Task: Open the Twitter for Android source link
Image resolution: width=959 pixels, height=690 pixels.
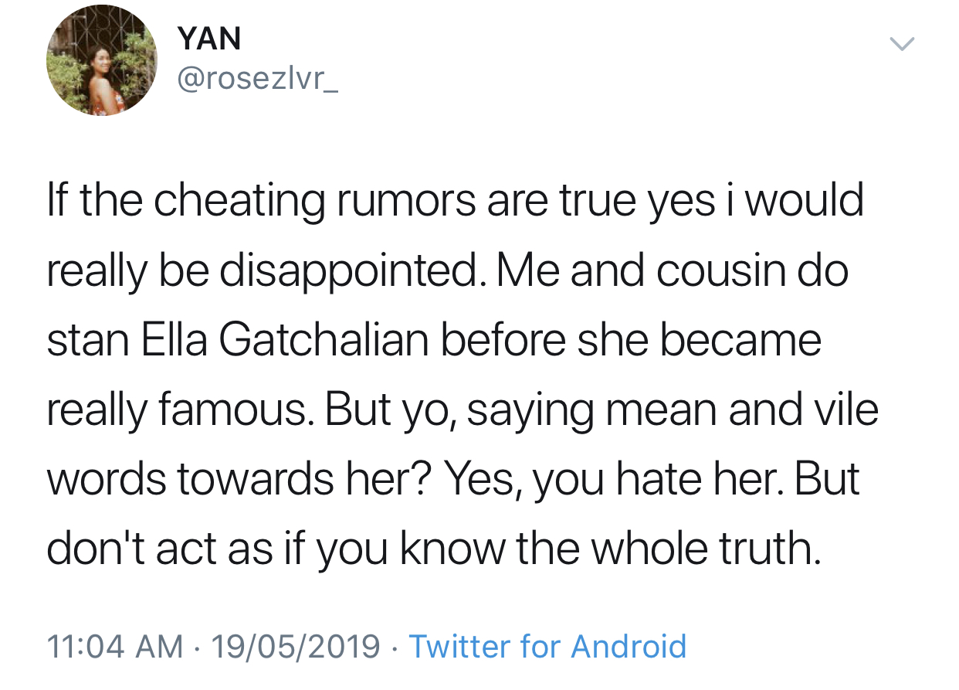Action: pyautogui.click(x=547, y=646)
